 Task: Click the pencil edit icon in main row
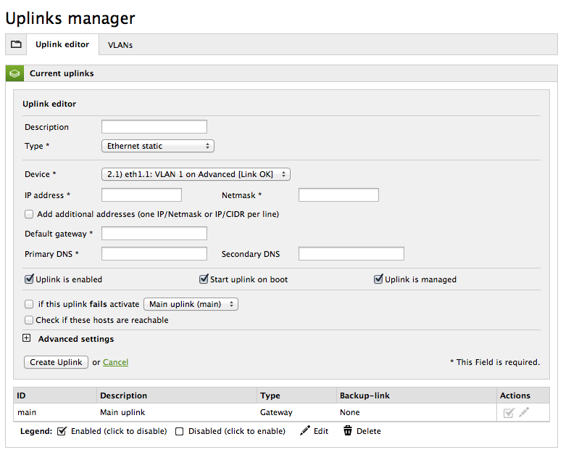tap(524, 412)
